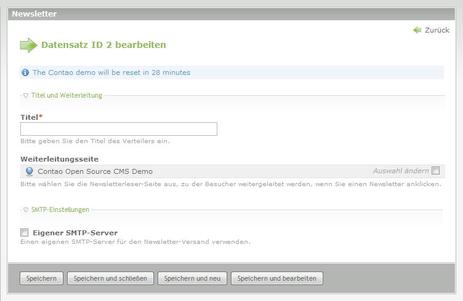Image resolution: width=463 pixels, height=301 pixels.
Task: Click the Weiterleitungsseite label
Action: click(x=59, y=159)
